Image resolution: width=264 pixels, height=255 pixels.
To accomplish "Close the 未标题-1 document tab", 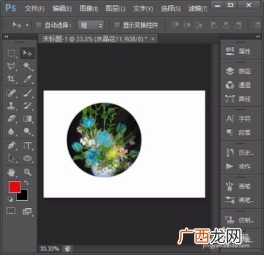I will (x=152, y=39).
